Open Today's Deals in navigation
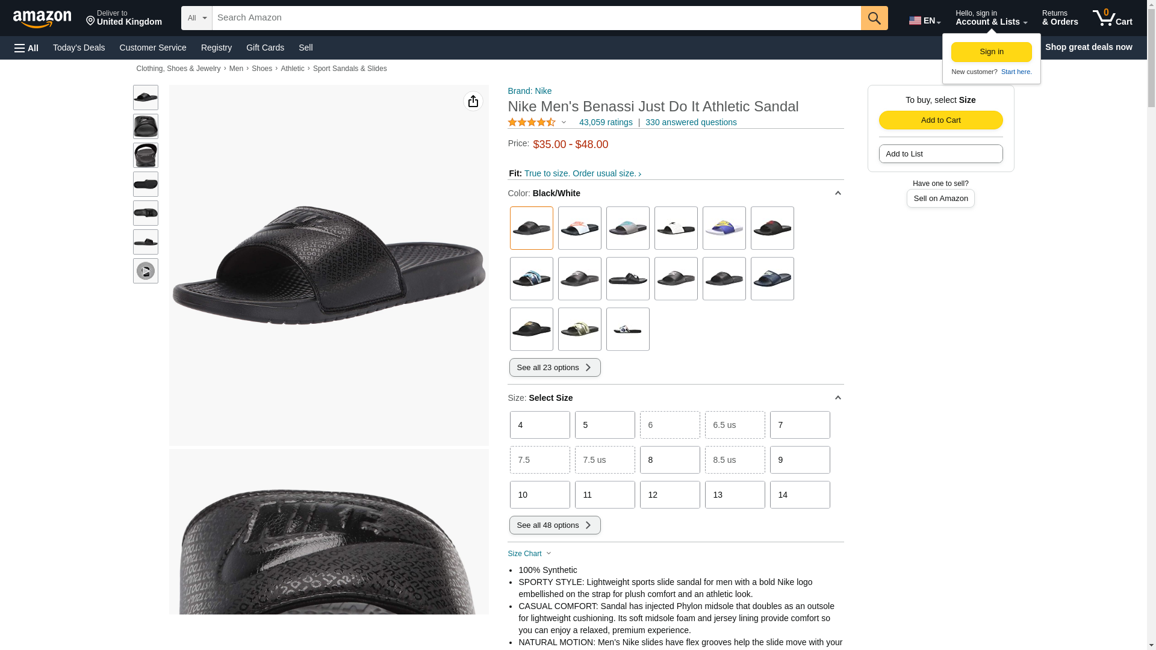1156x650 pixels. point(79,48)
